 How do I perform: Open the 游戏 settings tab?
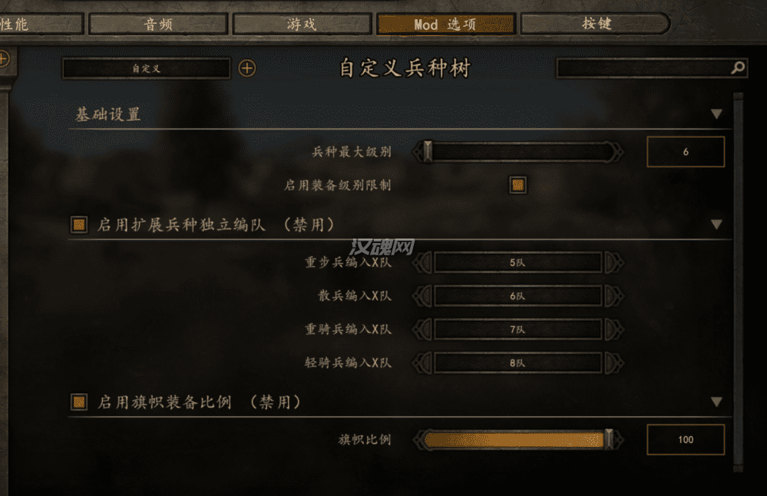[x=302, y=24]
